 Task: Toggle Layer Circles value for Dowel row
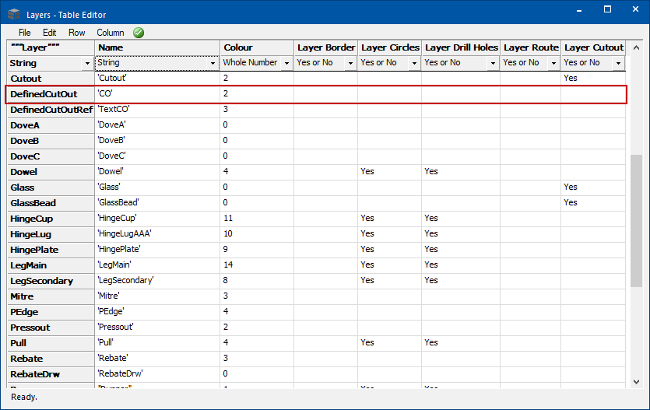coord(389,172)
